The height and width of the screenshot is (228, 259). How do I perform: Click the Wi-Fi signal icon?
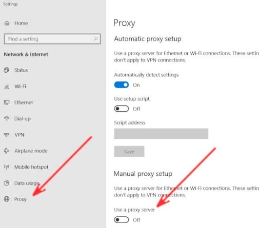7,86
